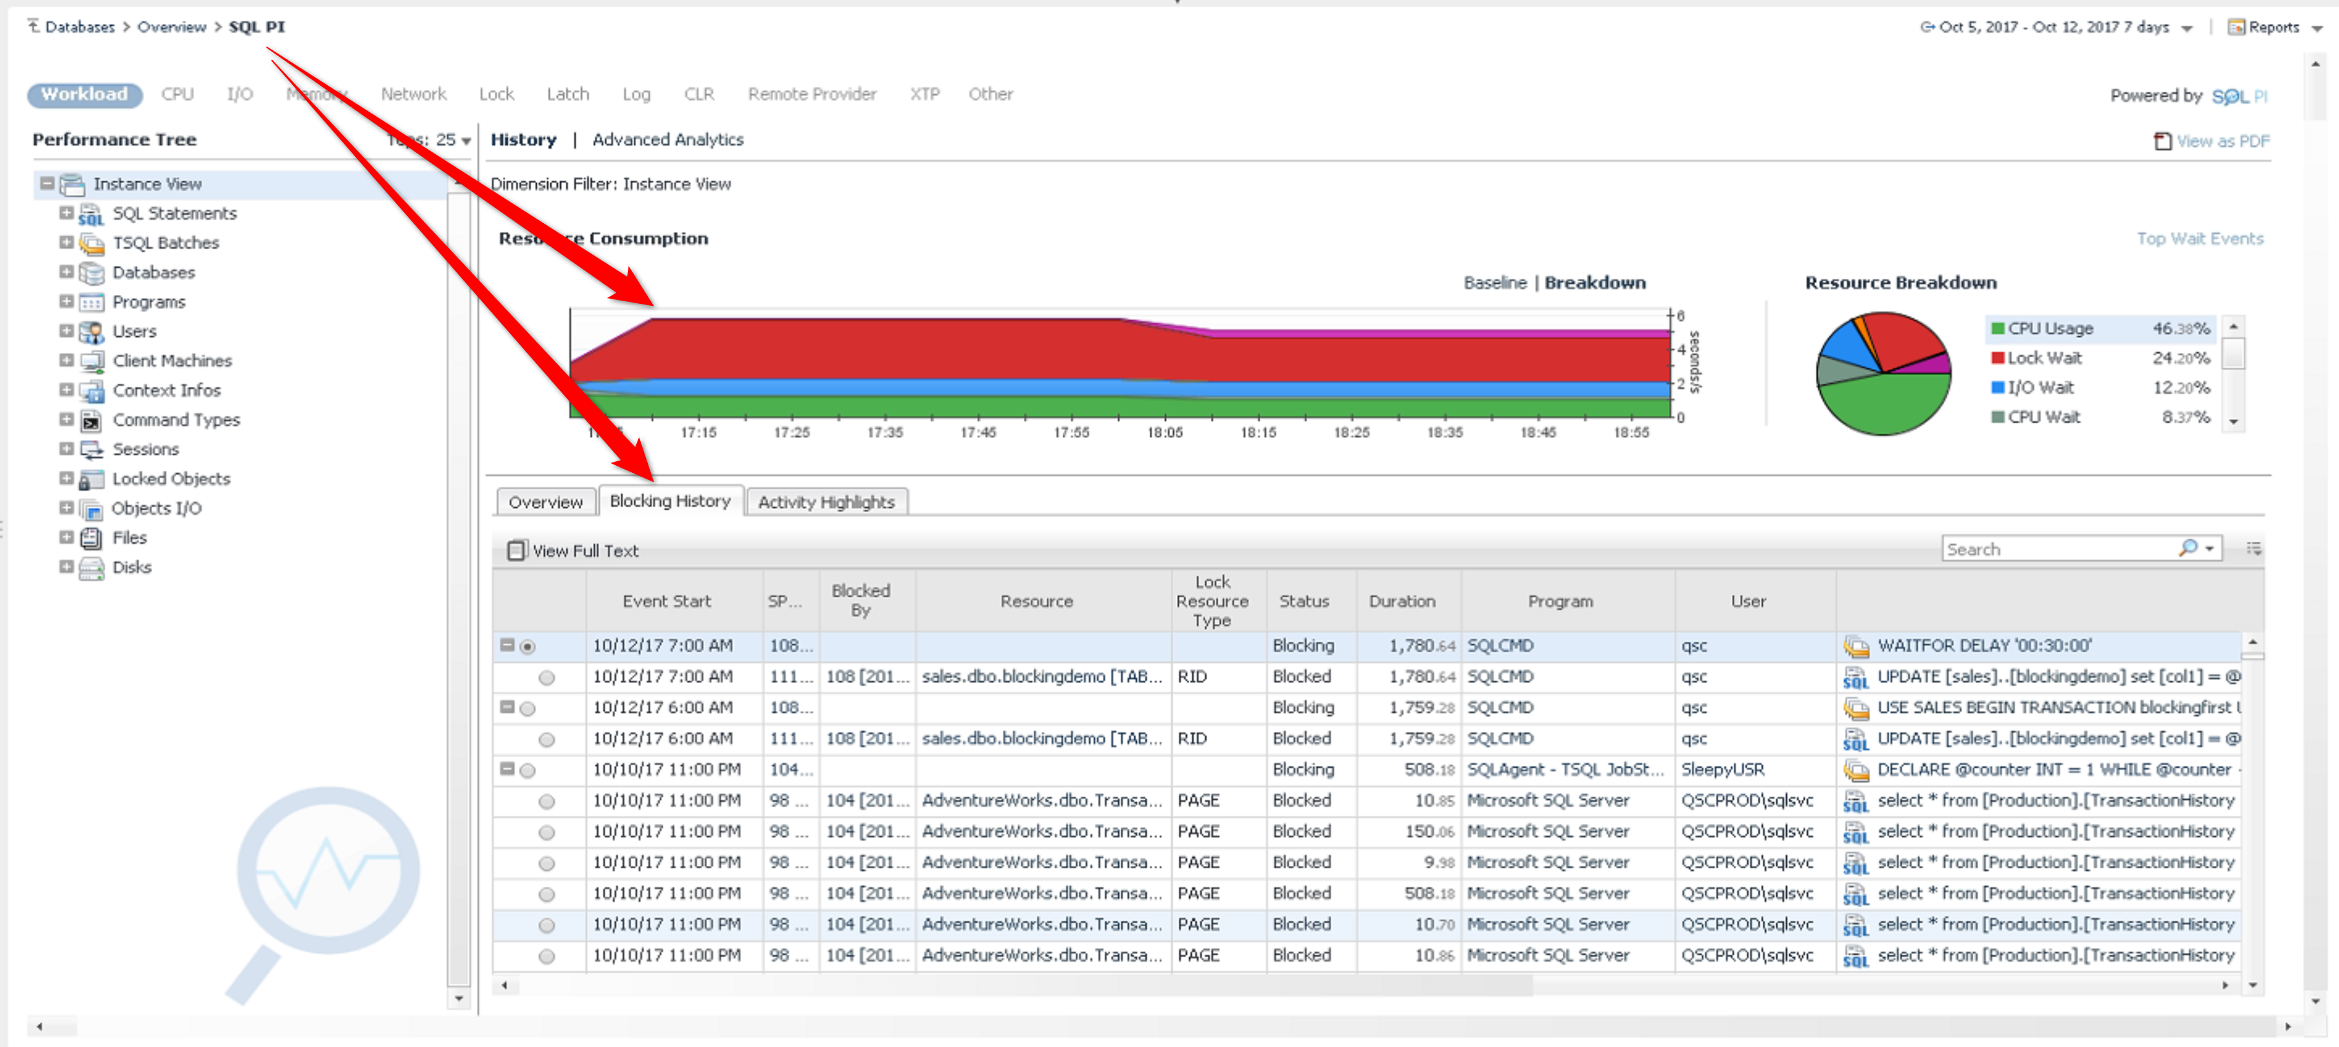The height and width of the screenshot is (1047, 2339).
Task: Switch to the Activity Highlights tab
Action: click(825, 502)
